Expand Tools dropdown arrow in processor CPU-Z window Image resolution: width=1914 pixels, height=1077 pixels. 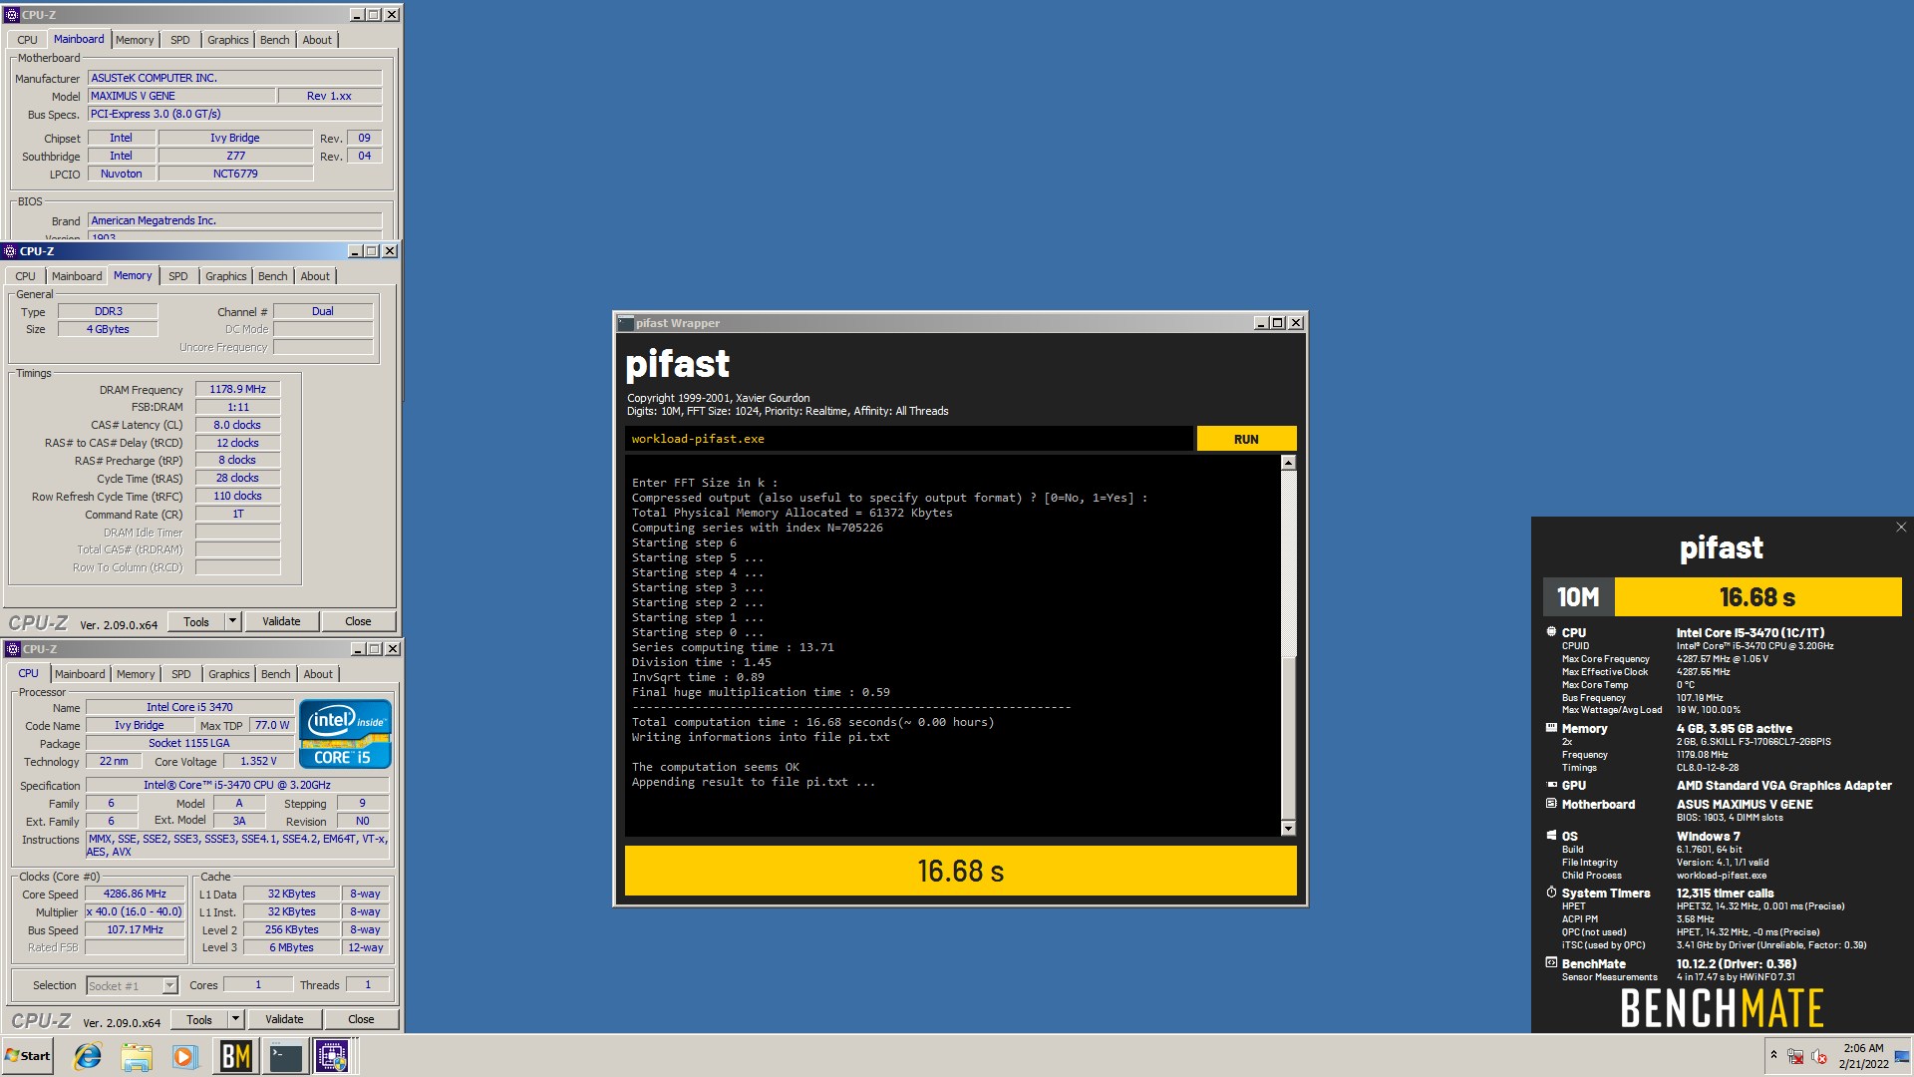click(x=235, y=1019)
